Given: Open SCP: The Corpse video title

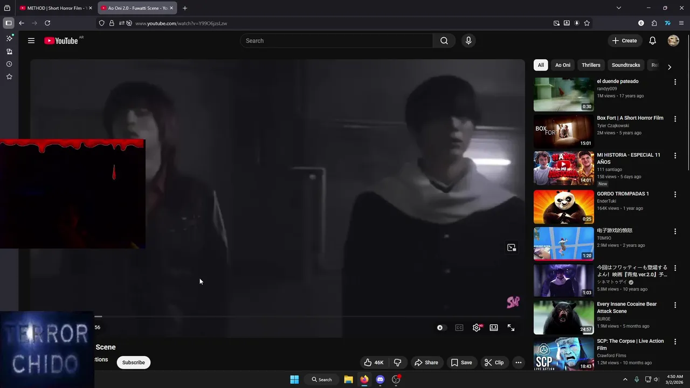Looking at the screenshot, I should coord(630,344).
